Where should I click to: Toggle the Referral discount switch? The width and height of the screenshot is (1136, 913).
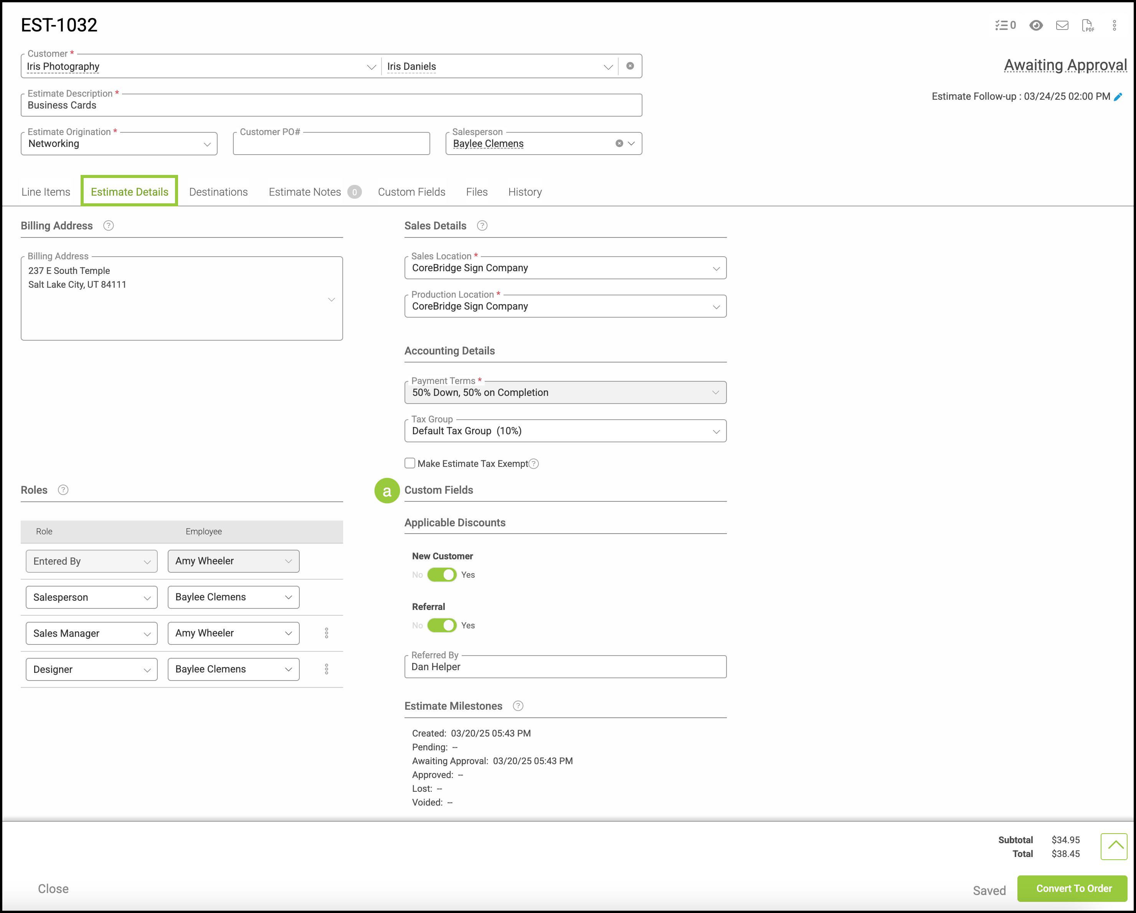pyautogui.click(x=442, y=626)
